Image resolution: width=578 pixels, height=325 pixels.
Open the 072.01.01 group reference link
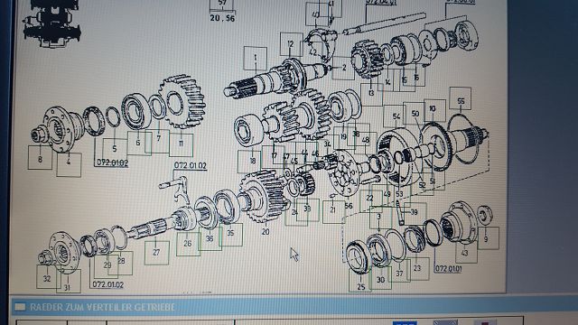[x=448, y=269]
